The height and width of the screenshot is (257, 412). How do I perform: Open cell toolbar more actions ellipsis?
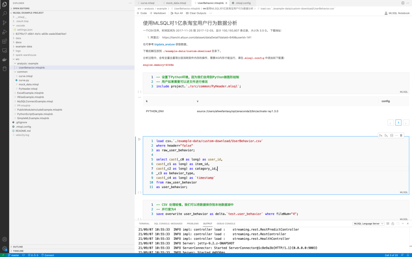[x=396, y=135]
